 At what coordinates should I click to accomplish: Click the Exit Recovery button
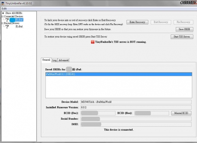[x=161, y=22]
